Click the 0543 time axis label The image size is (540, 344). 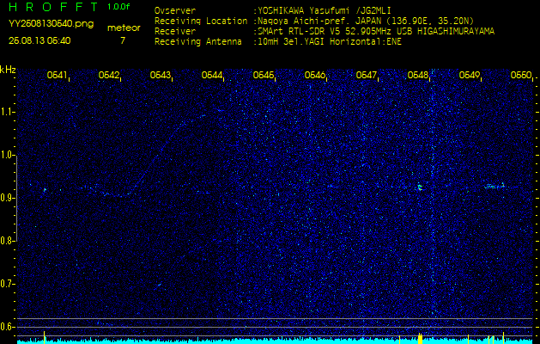click(161, 75)
